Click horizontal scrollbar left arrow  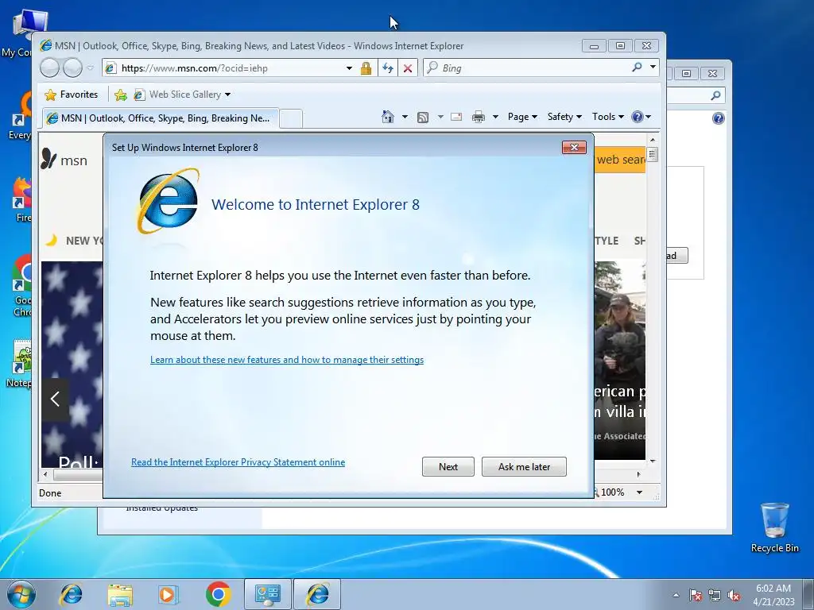pyautogui.click(x=45, y=474)
